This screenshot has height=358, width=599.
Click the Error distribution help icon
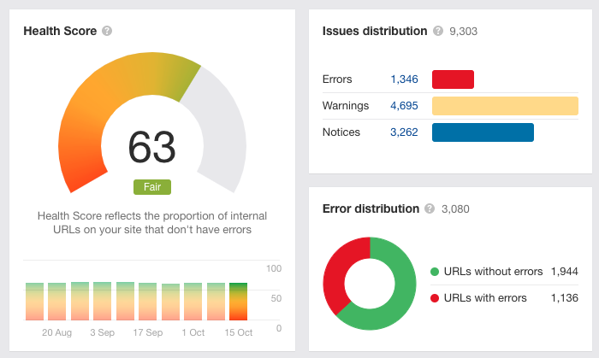[430, 208]
